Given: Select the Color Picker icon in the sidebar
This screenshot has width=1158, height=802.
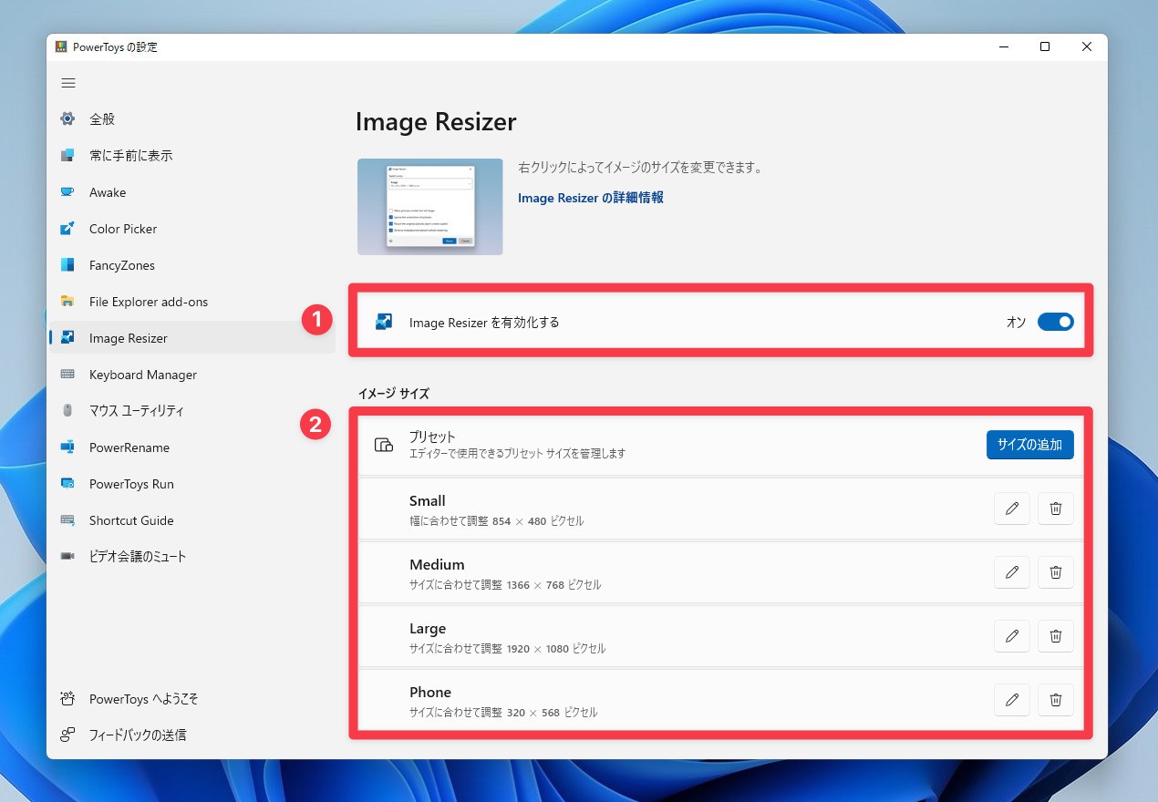Looking at the screenshot, I should point(67,229).
